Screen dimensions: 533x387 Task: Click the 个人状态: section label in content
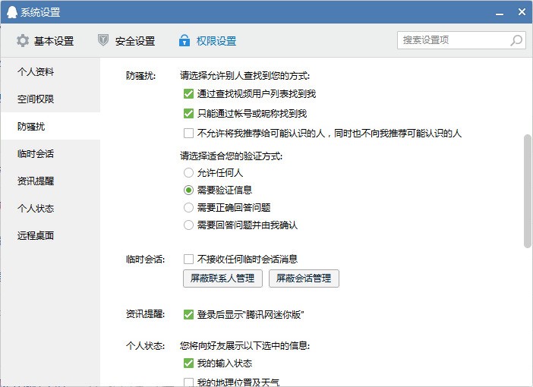tap(145, 346)
